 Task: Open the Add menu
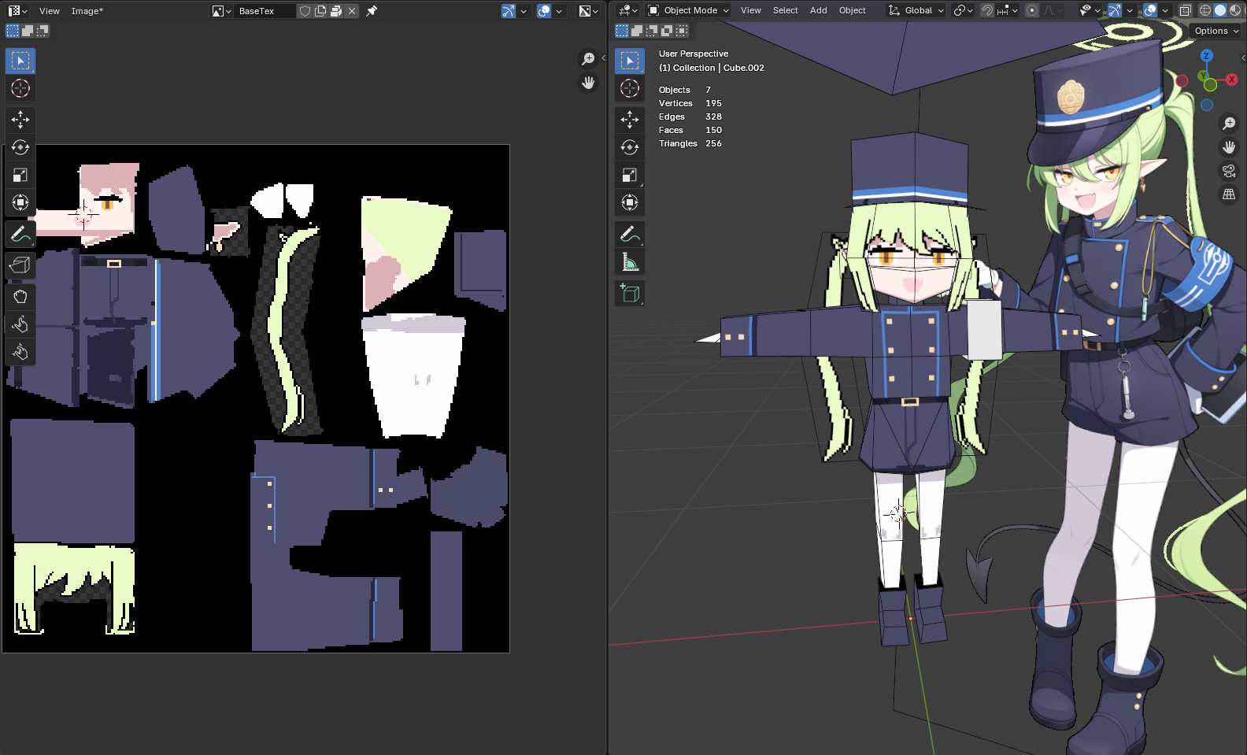tap(819, 10)
